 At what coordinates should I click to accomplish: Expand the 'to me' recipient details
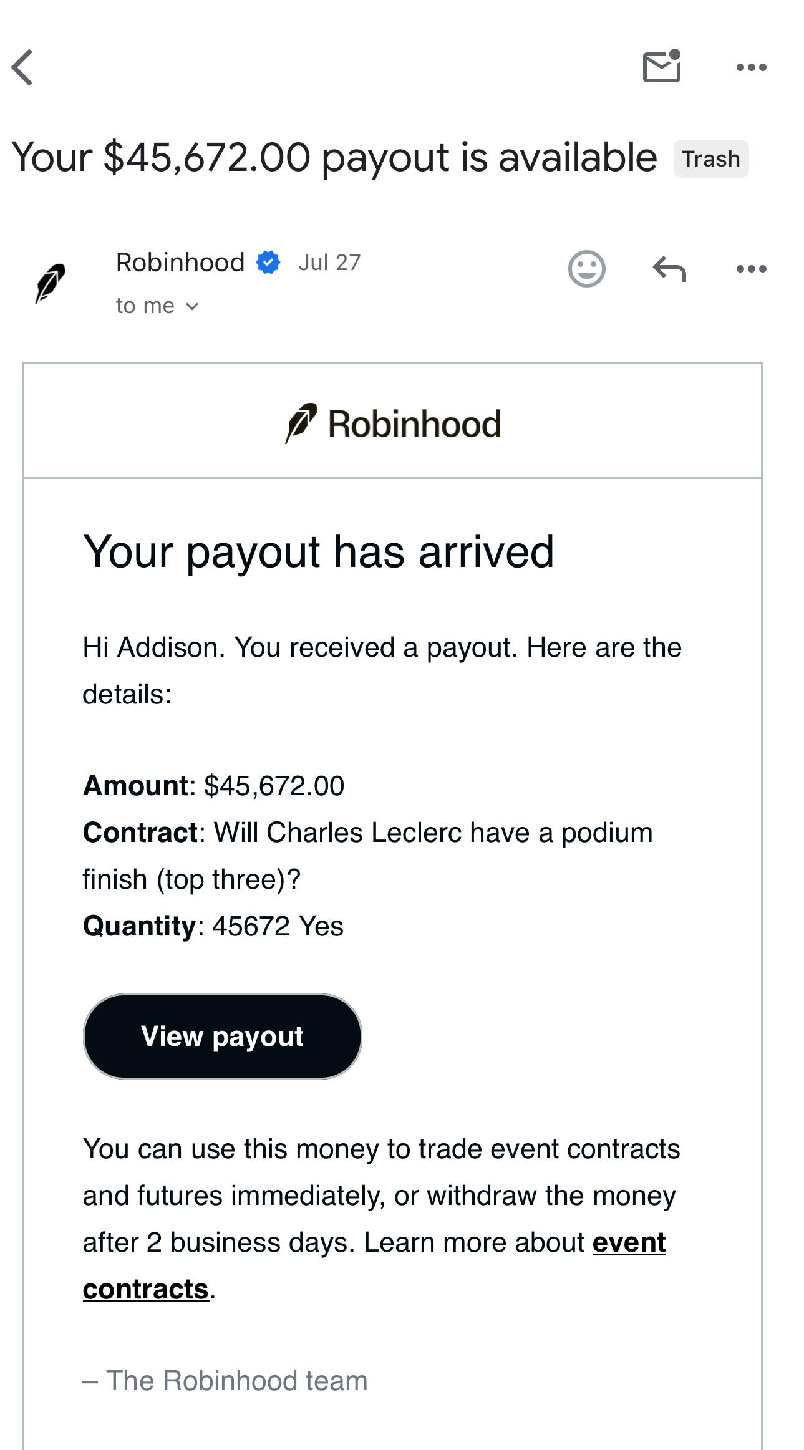tap(157, 306)
